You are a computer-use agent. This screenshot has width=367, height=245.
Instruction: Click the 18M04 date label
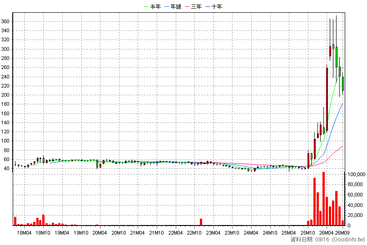pos(25,233)
